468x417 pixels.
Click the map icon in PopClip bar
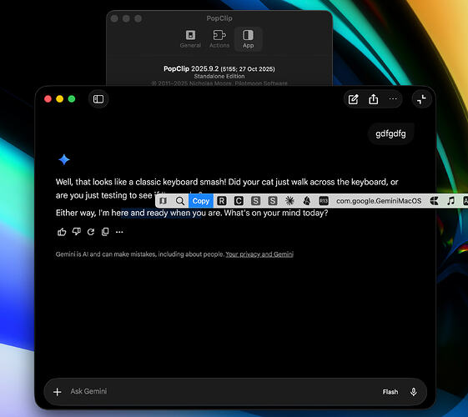click(x=164, y=201)
